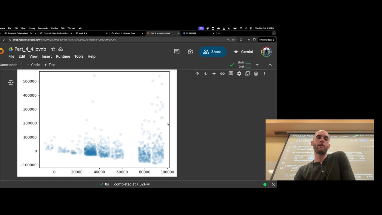Select the Part_4_4.ipynb - Colab tab

[x=162, y=33]
